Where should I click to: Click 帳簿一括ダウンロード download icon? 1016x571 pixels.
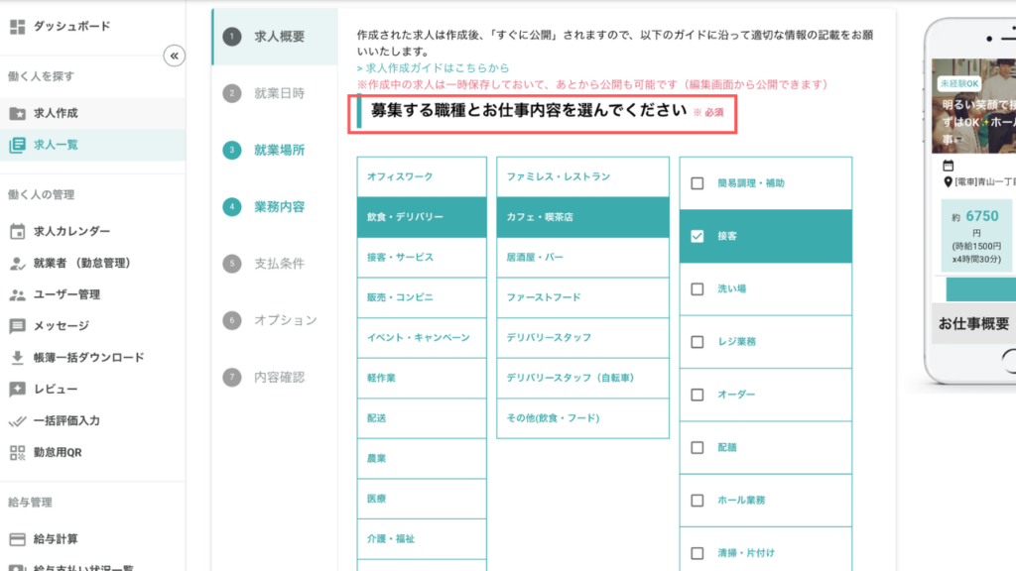coord(17,358)
